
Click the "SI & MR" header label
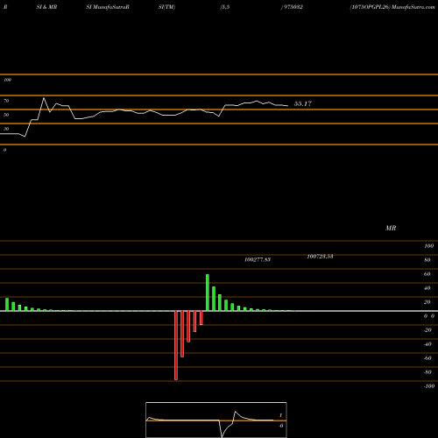pos(46,7)
